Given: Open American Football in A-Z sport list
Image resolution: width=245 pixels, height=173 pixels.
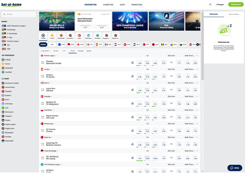Looking at the screenshot, I should (x=10, y=83).
